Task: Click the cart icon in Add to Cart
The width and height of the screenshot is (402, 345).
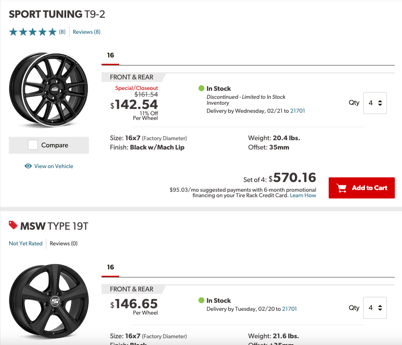Action: [342, 188]
